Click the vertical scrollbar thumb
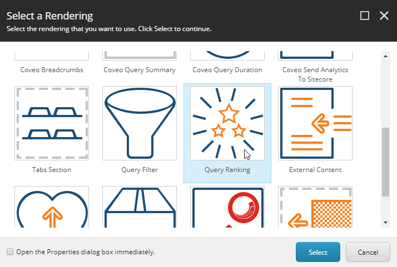The image size is (397, 267). [386, 162]
